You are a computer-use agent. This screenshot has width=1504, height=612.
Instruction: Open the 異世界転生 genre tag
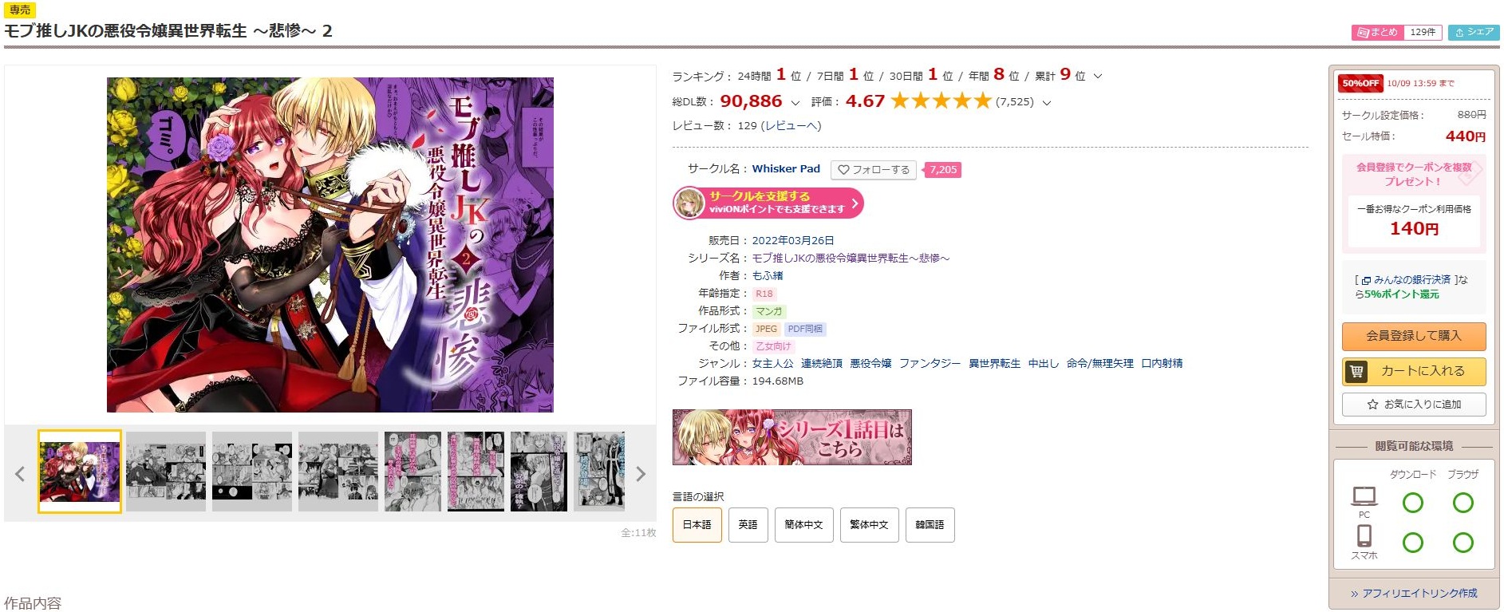pos(994,364)
